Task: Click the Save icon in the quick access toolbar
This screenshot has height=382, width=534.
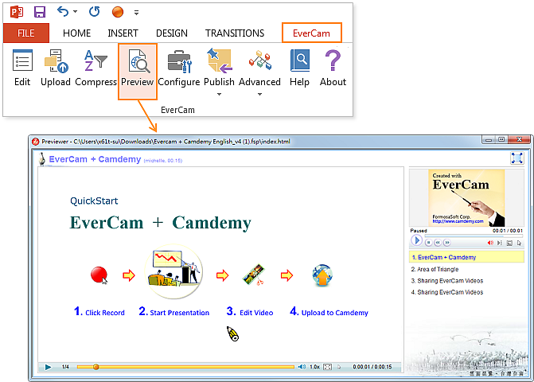Action: [x=40, y=12]
